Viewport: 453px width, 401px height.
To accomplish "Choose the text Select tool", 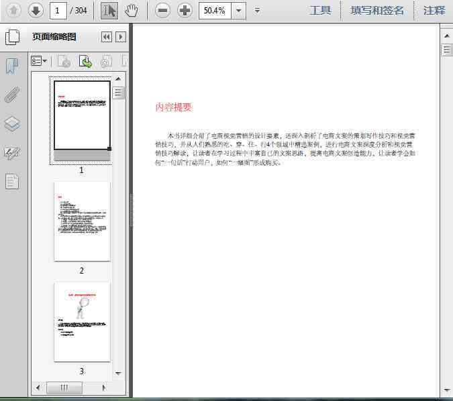I will point(109,11).
